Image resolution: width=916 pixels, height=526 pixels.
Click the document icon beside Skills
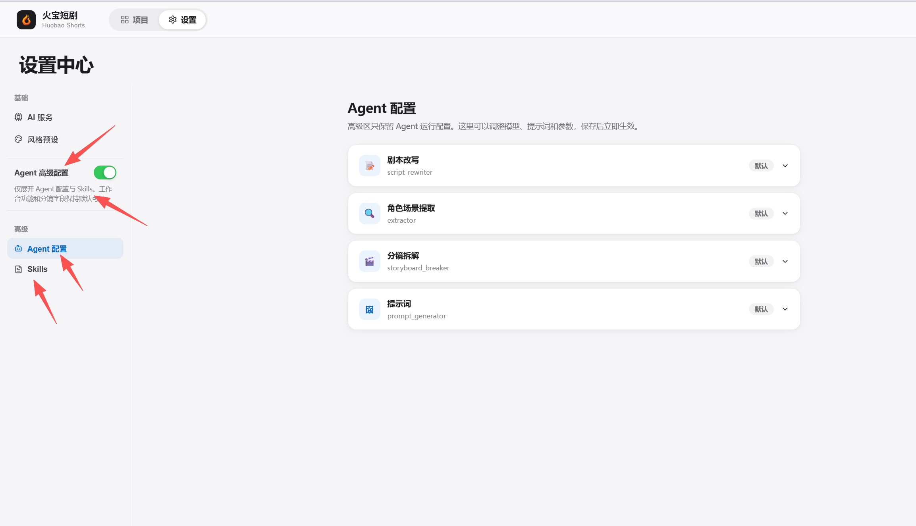point(18,269)
